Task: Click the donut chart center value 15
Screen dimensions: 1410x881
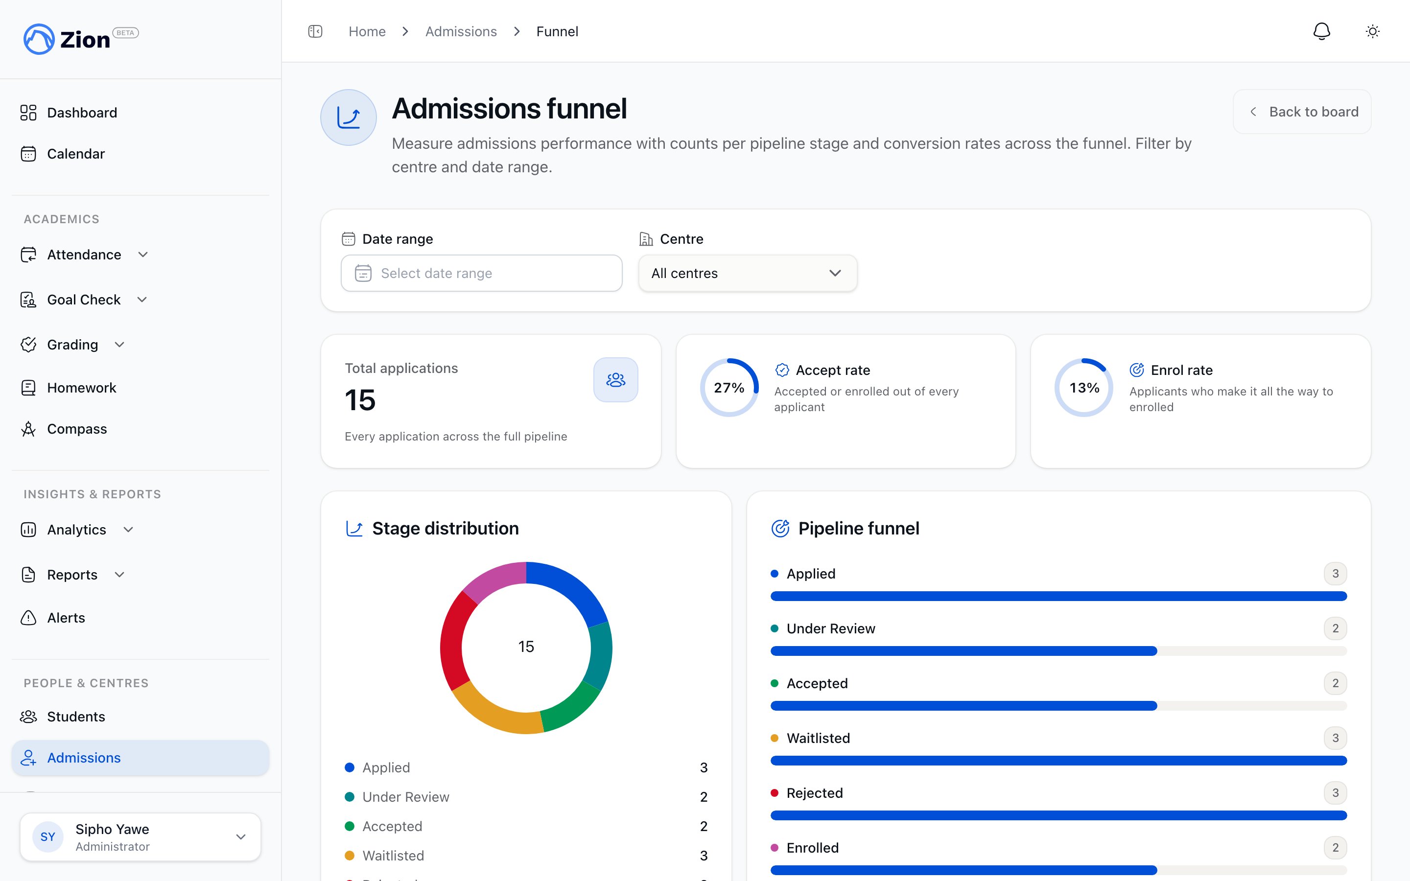Action: pos(525,647)
